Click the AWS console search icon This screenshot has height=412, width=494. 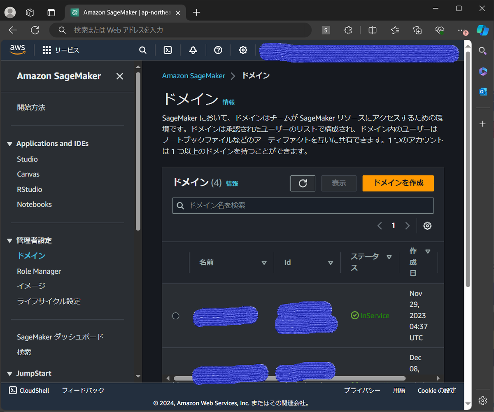[143, 50]
